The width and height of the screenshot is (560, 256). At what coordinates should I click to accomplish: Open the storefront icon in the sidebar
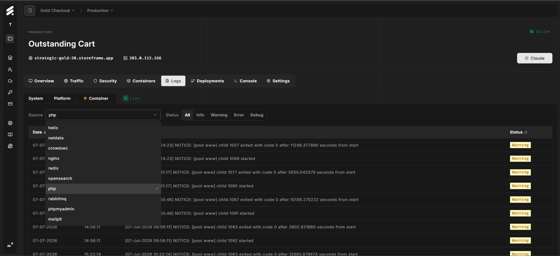pos(10,58)
